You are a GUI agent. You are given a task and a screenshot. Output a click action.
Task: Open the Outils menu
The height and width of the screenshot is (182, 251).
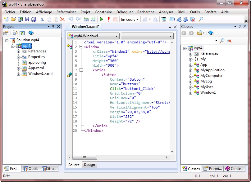click(195, 12)
